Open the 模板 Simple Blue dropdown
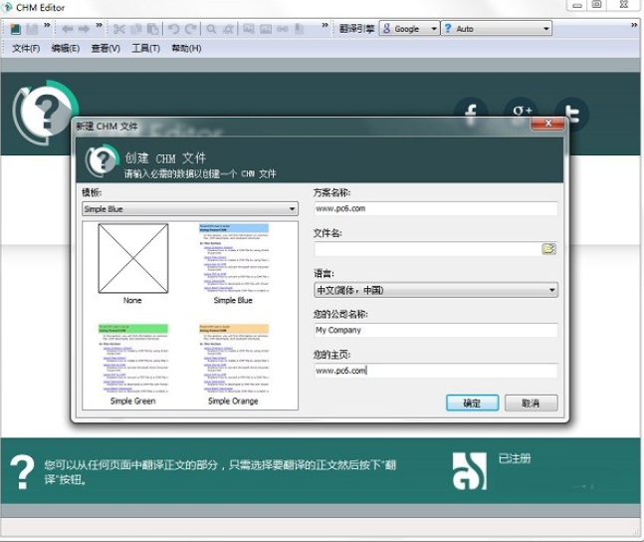 click(190, 209)
